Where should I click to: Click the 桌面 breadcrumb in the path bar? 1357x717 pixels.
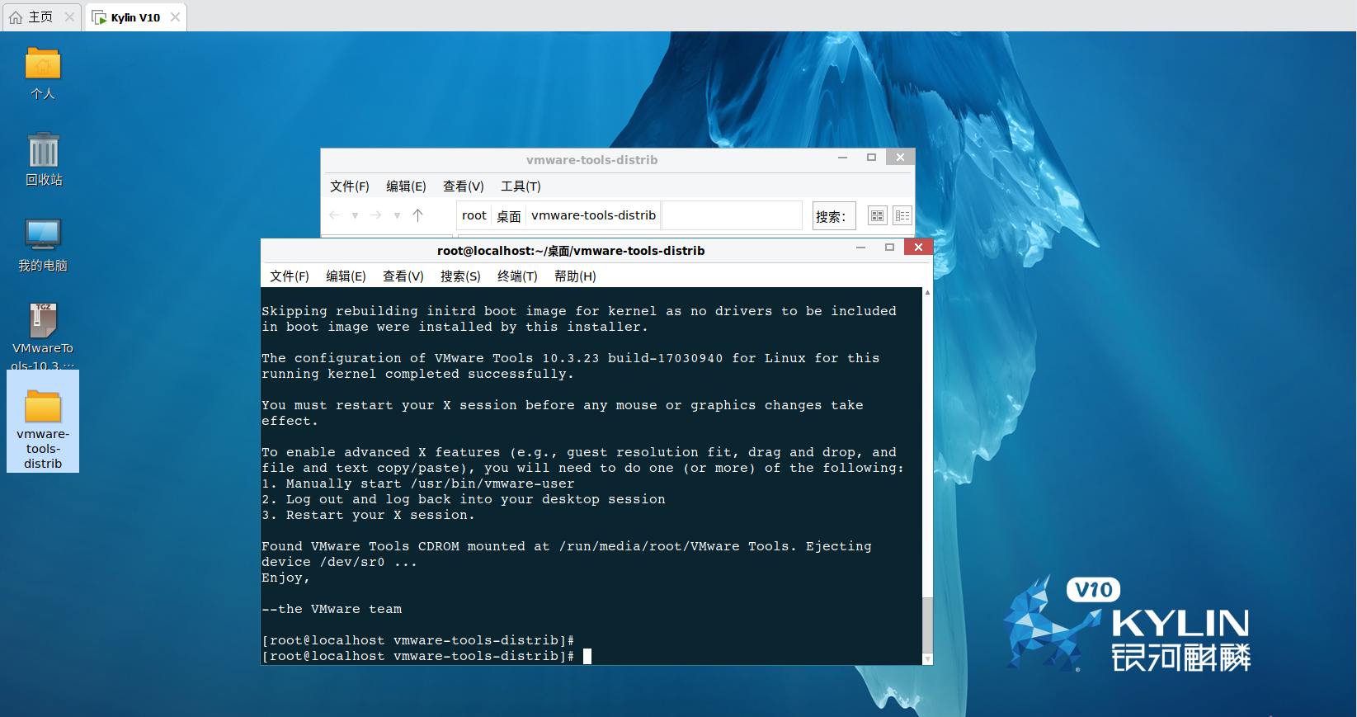[x=509, y=215]
